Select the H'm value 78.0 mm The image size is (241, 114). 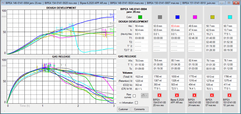point(141,60)
